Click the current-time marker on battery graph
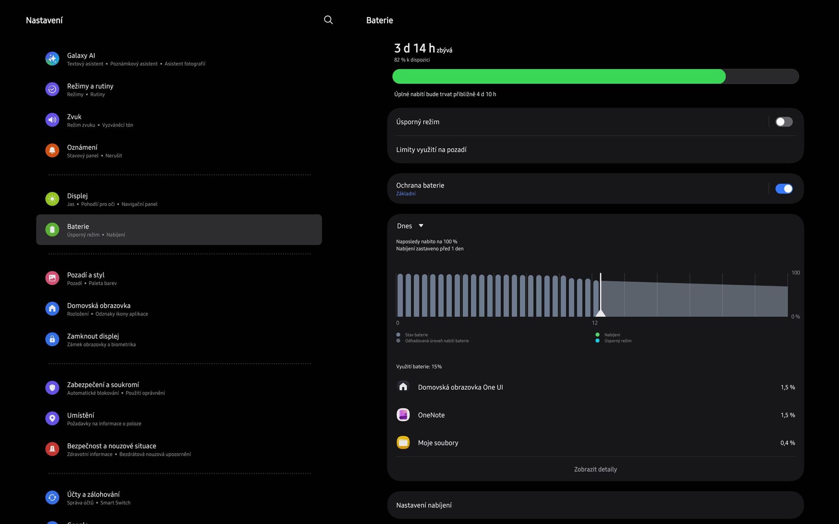This screenshot has height=524, width=839. [x=600, y=312]
